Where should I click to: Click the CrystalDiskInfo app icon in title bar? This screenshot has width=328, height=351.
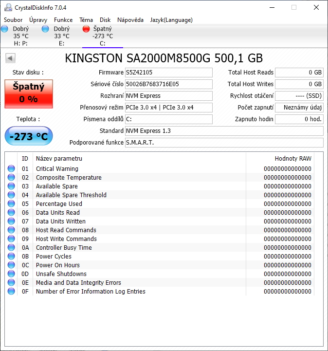point(8,7)
